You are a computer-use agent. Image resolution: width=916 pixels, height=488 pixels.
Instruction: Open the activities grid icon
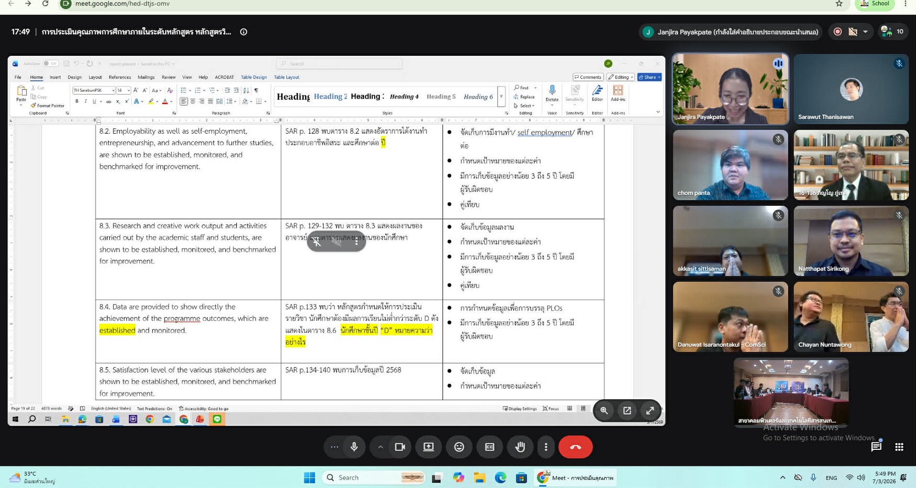point(899,447)
